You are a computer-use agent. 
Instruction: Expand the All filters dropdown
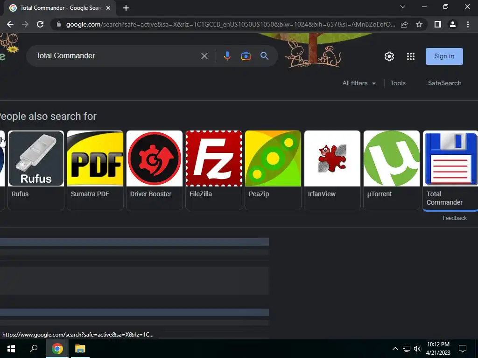(x=359, y=83)
